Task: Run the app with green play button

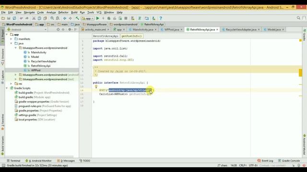Action: point(98,18)
